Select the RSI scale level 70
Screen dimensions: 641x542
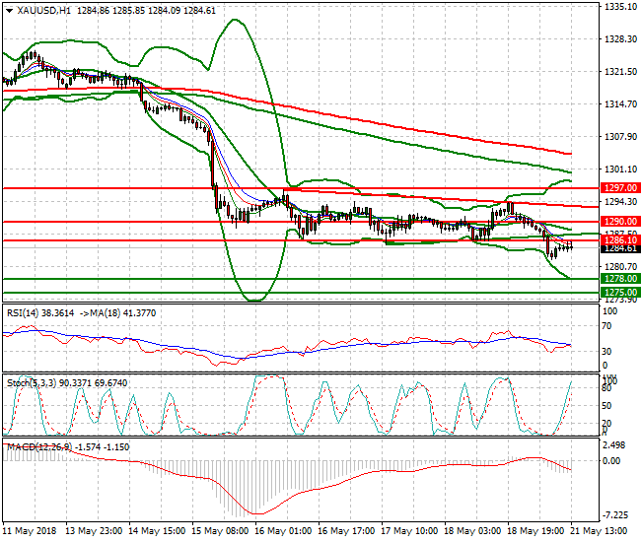606,326
